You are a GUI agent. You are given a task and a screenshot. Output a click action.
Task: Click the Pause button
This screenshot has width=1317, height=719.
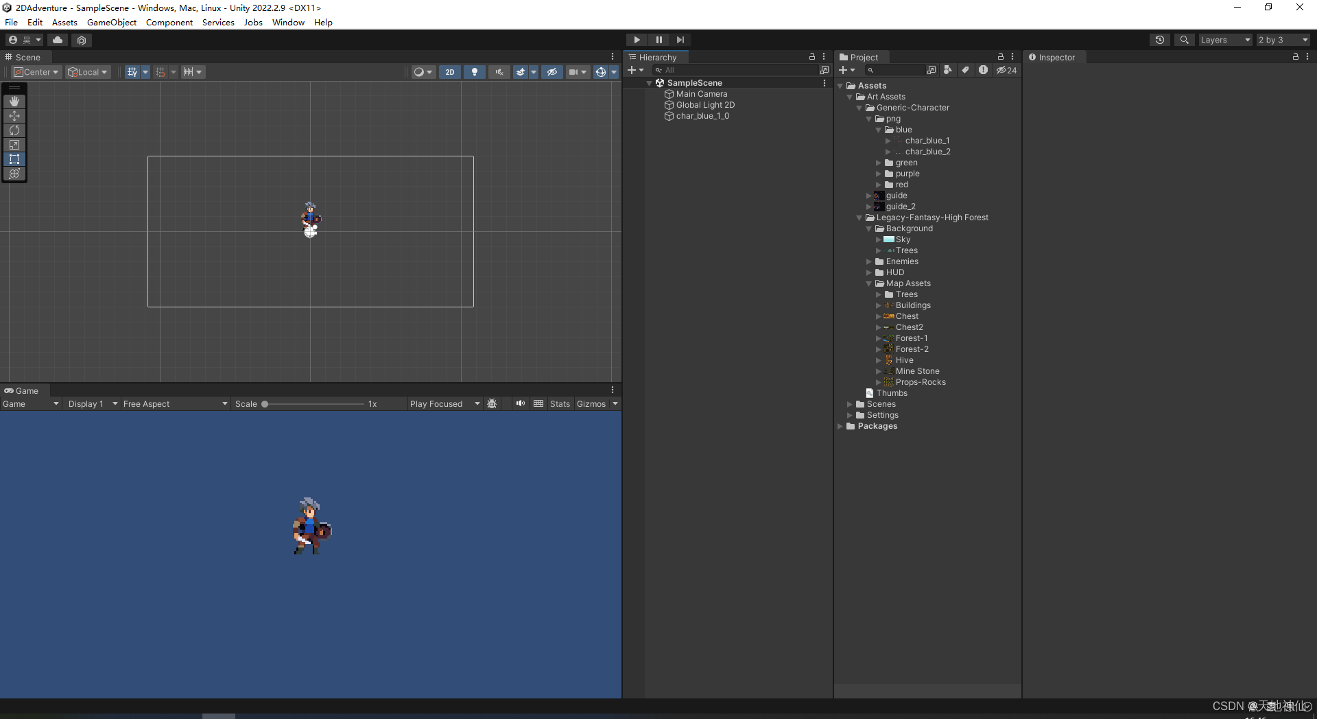pos(658,40)
